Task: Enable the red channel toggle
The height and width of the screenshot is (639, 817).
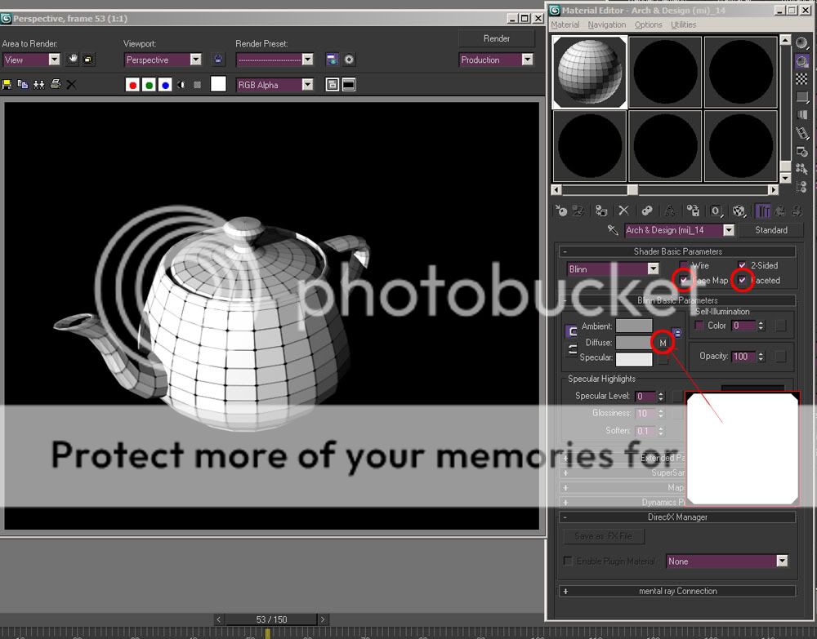Action: (132, 85)
